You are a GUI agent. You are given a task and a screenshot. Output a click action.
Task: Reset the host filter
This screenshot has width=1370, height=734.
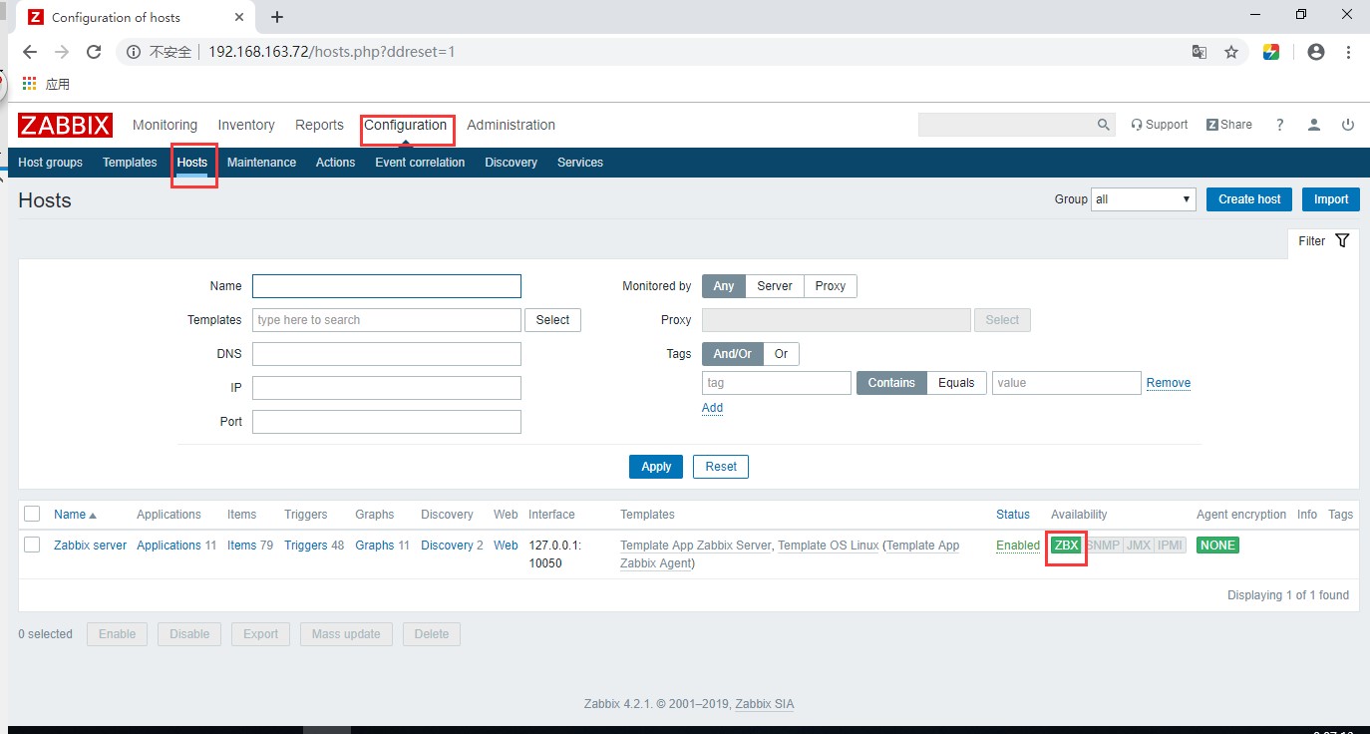click(x=721, y=467)
